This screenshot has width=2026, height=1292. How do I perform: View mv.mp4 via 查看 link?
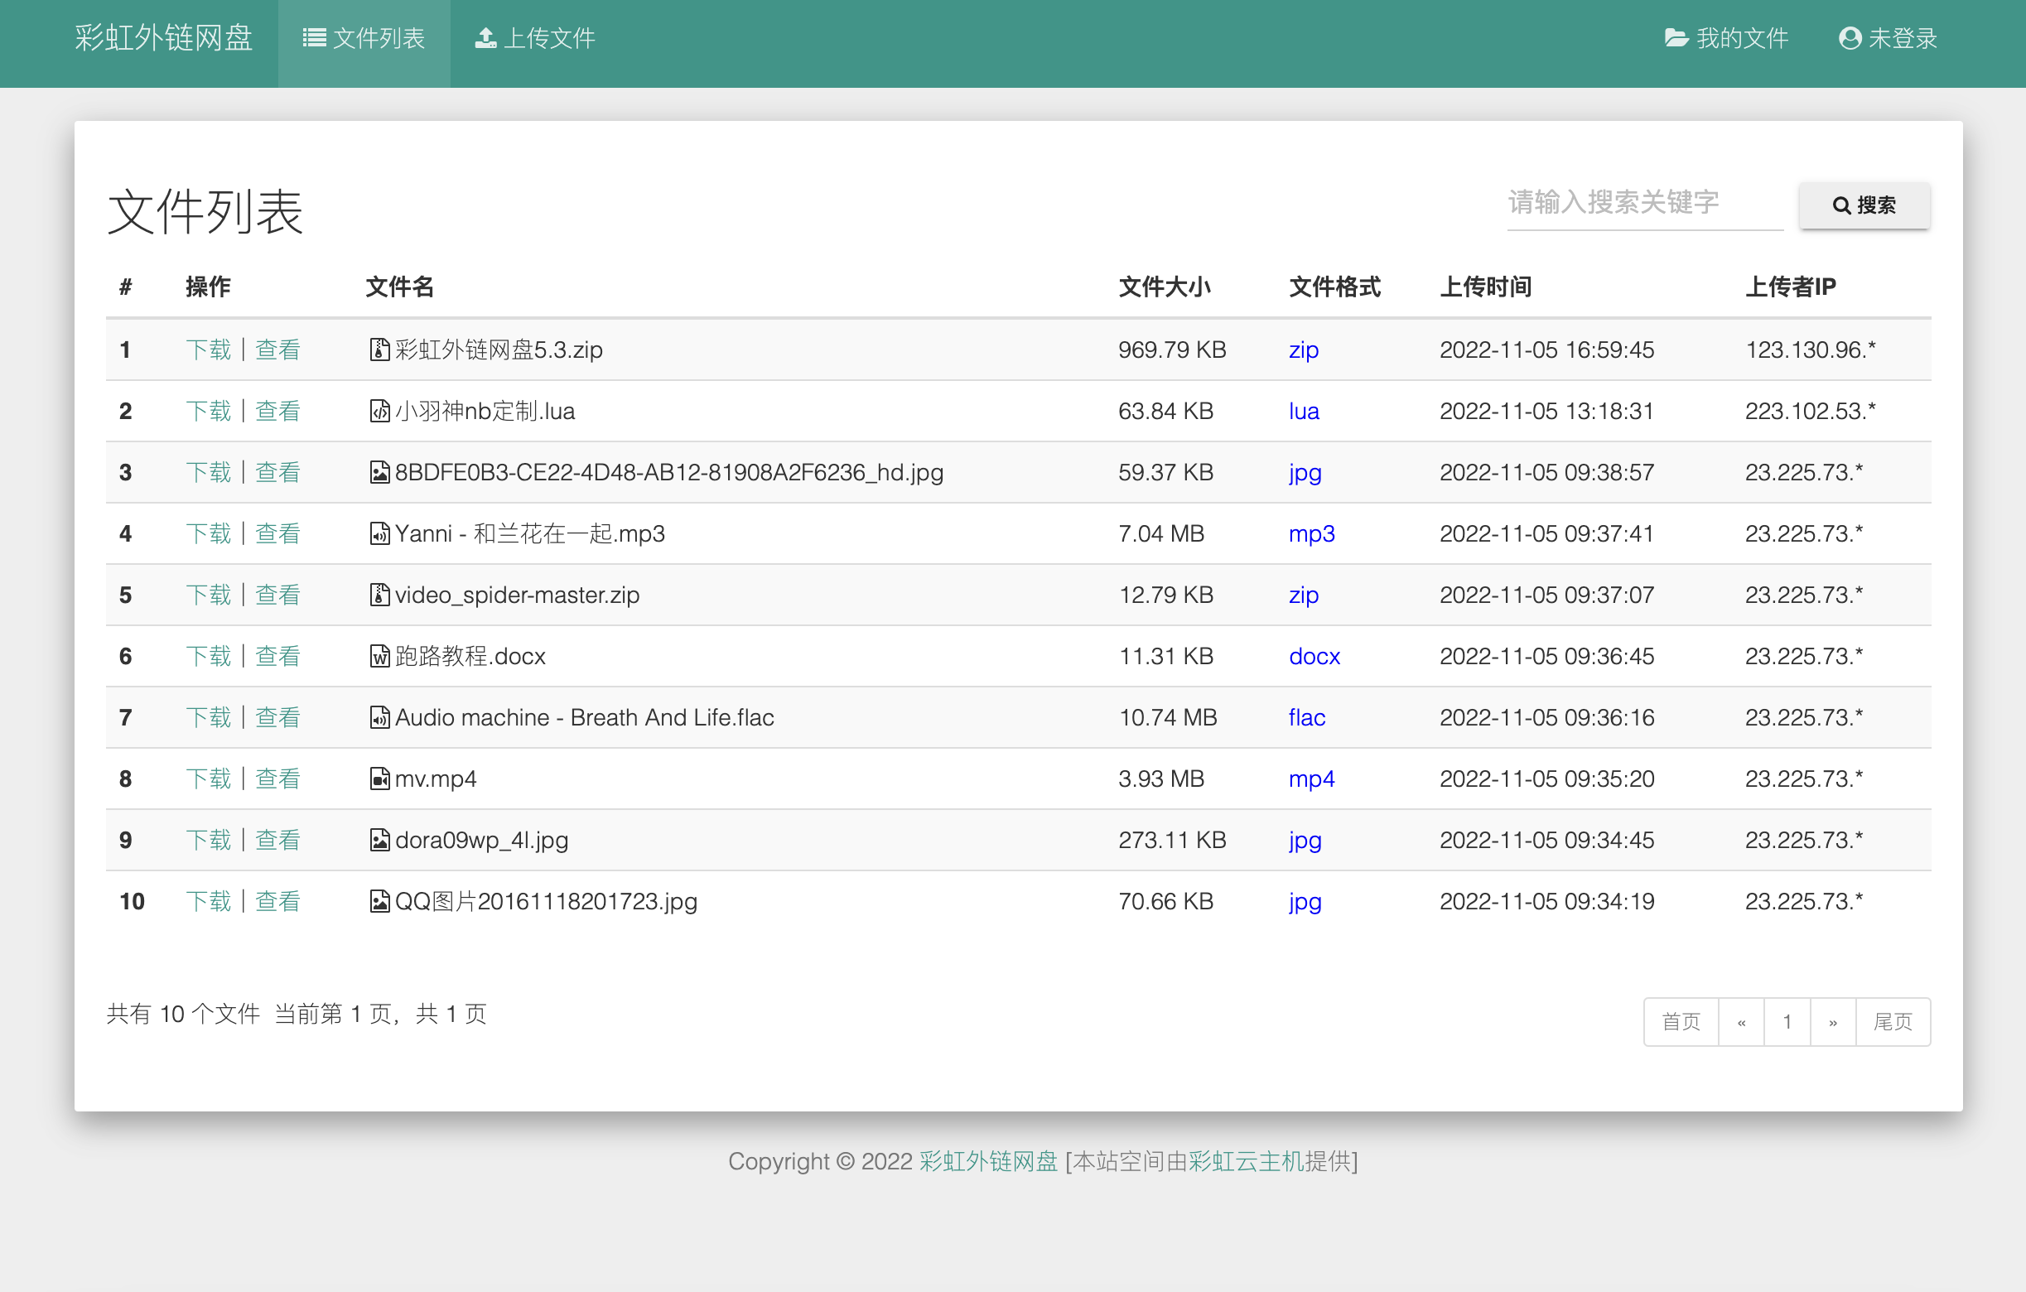pyautogui.click(x=277, y=779)
